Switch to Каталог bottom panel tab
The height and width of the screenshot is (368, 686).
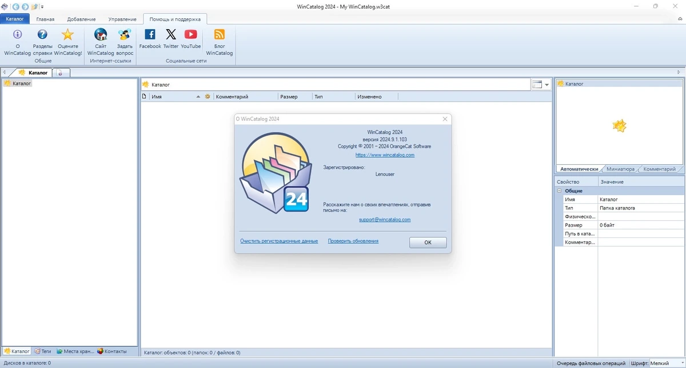[x=17, y=351]
